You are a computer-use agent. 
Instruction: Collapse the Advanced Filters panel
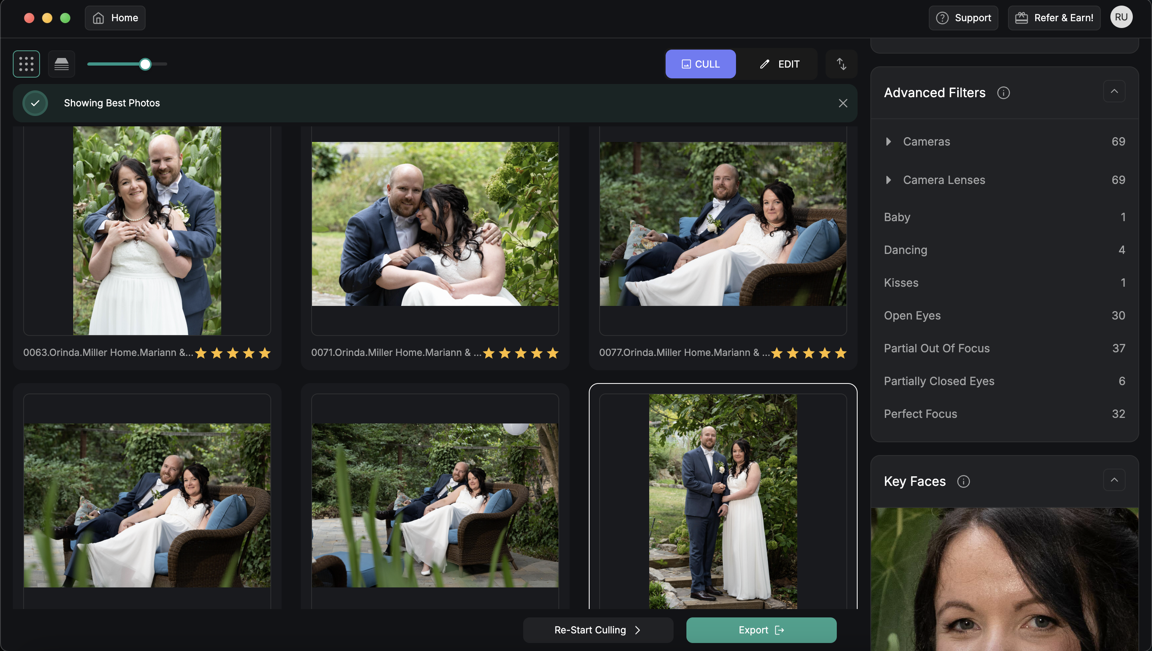(1114, 91)
